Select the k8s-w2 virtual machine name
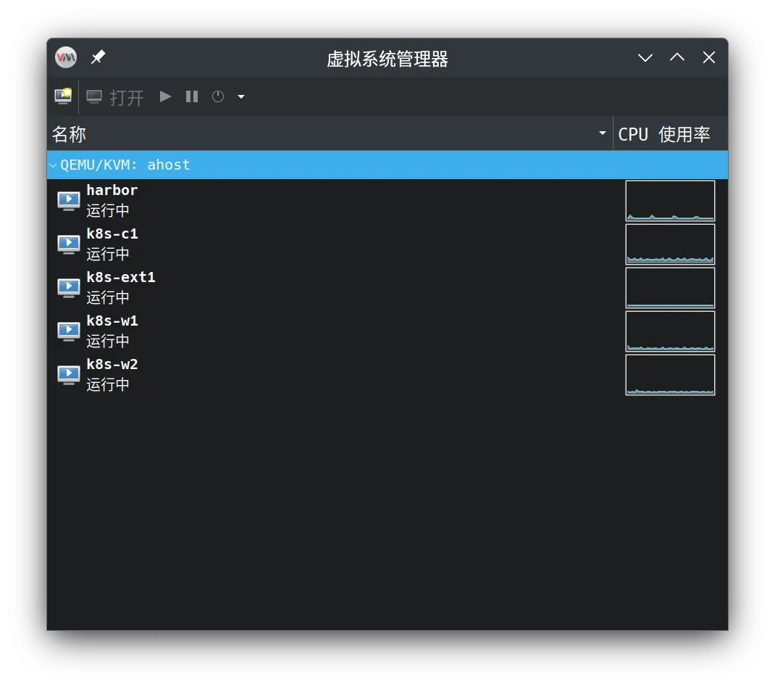 pyautogui.click(x=112, y=365)
